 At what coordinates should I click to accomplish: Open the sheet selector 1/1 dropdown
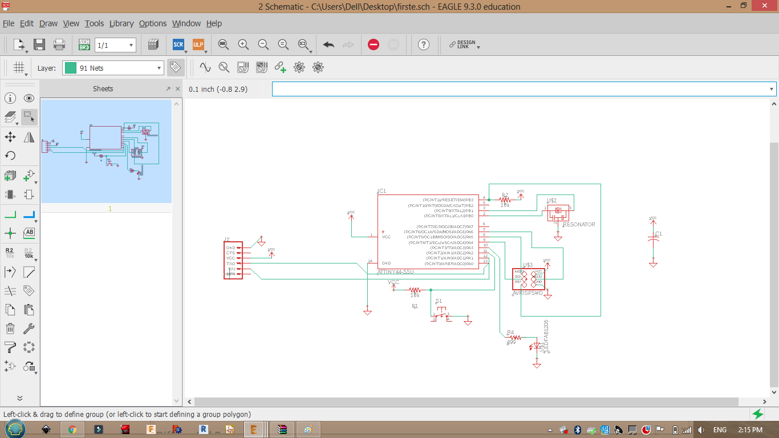pyautogui.click(x=115, y=45)
